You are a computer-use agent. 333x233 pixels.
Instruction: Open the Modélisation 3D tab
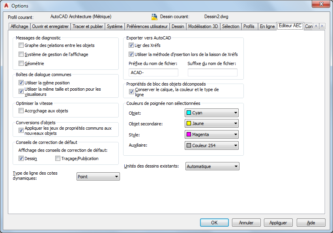click(x=203, y=26)
